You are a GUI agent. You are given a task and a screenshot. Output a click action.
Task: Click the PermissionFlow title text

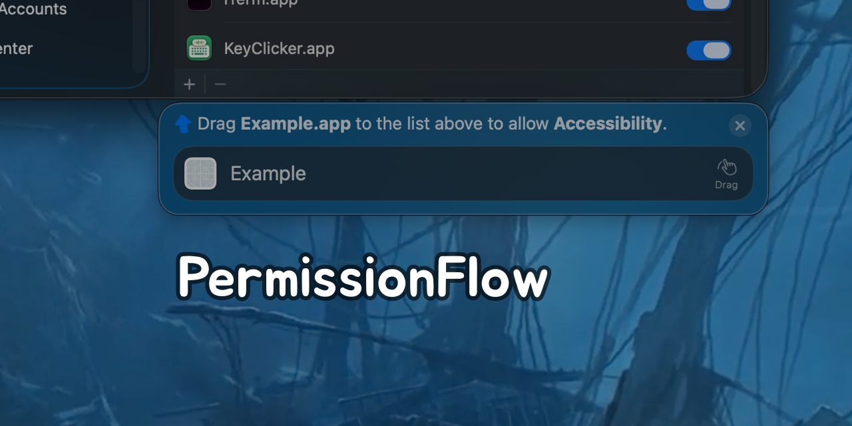[x=361, y=277]
